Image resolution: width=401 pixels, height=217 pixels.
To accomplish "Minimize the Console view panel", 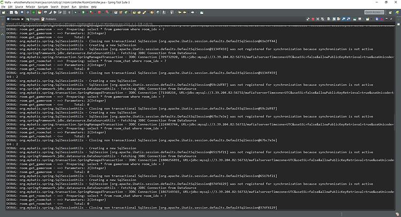I will [x=387, y=19].
